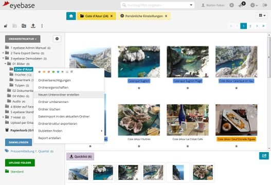Click the greyed folder list toolbar icon
This screenshot has height=185, width=271.
point(15,26)
